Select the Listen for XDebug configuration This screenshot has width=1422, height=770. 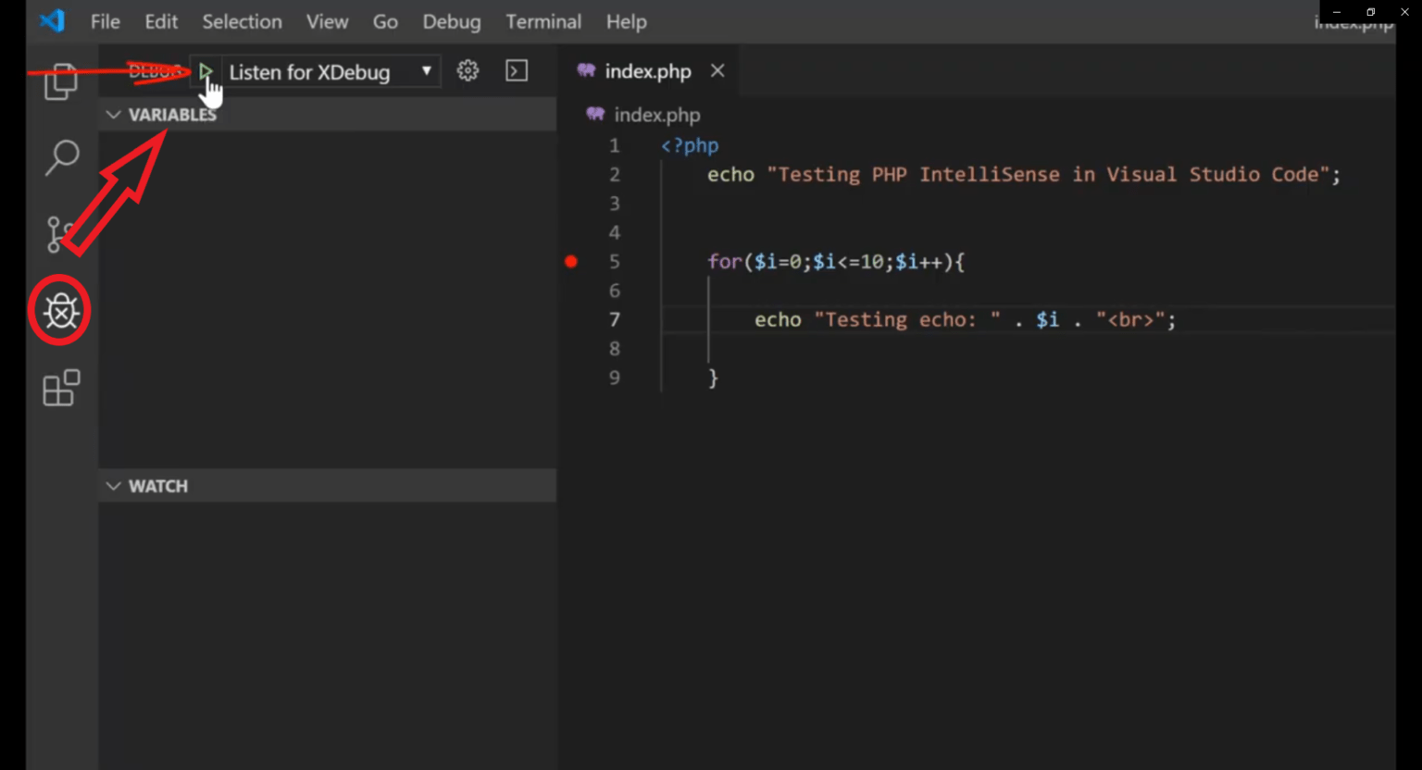309,71
